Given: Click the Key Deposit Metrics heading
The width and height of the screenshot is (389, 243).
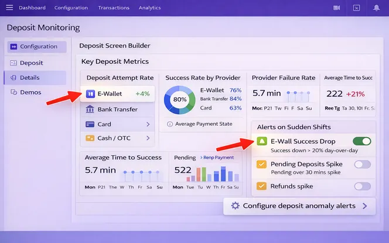Looking at the screenshot, I should click(115, 61).
